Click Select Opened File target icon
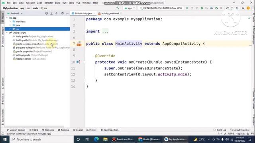The width and height of the screenshot is (255, 143). 47,13
